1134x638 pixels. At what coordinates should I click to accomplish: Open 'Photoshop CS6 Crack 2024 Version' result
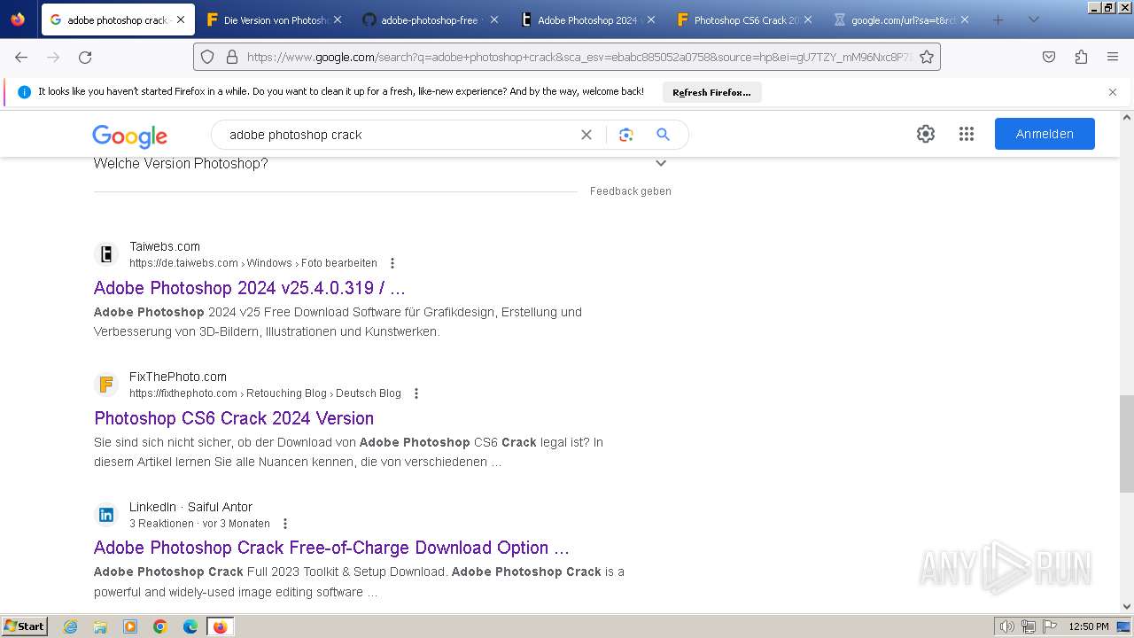pos(234,418)
